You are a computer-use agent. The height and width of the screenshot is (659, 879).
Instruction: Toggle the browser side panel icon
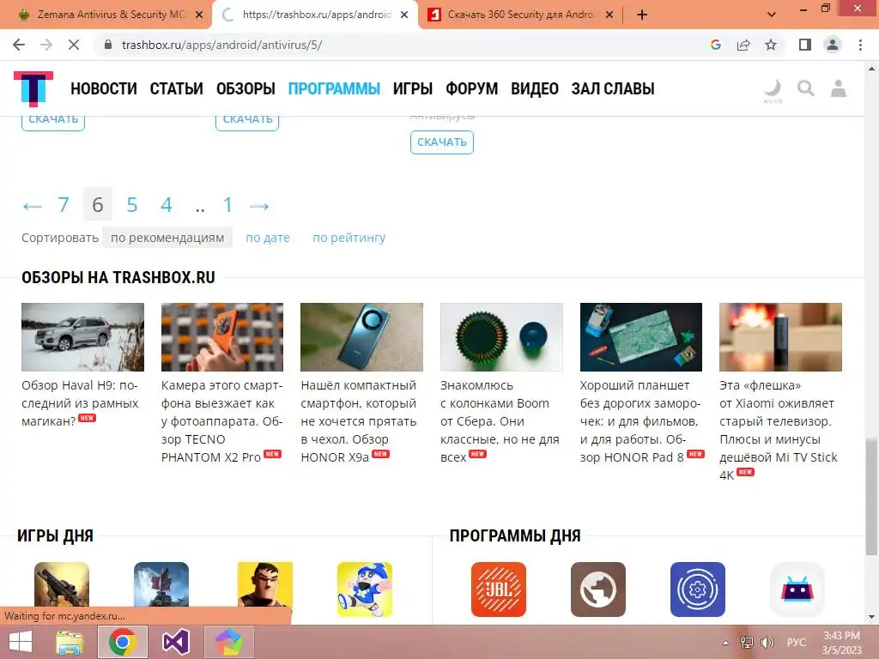[x=805, y=45]
